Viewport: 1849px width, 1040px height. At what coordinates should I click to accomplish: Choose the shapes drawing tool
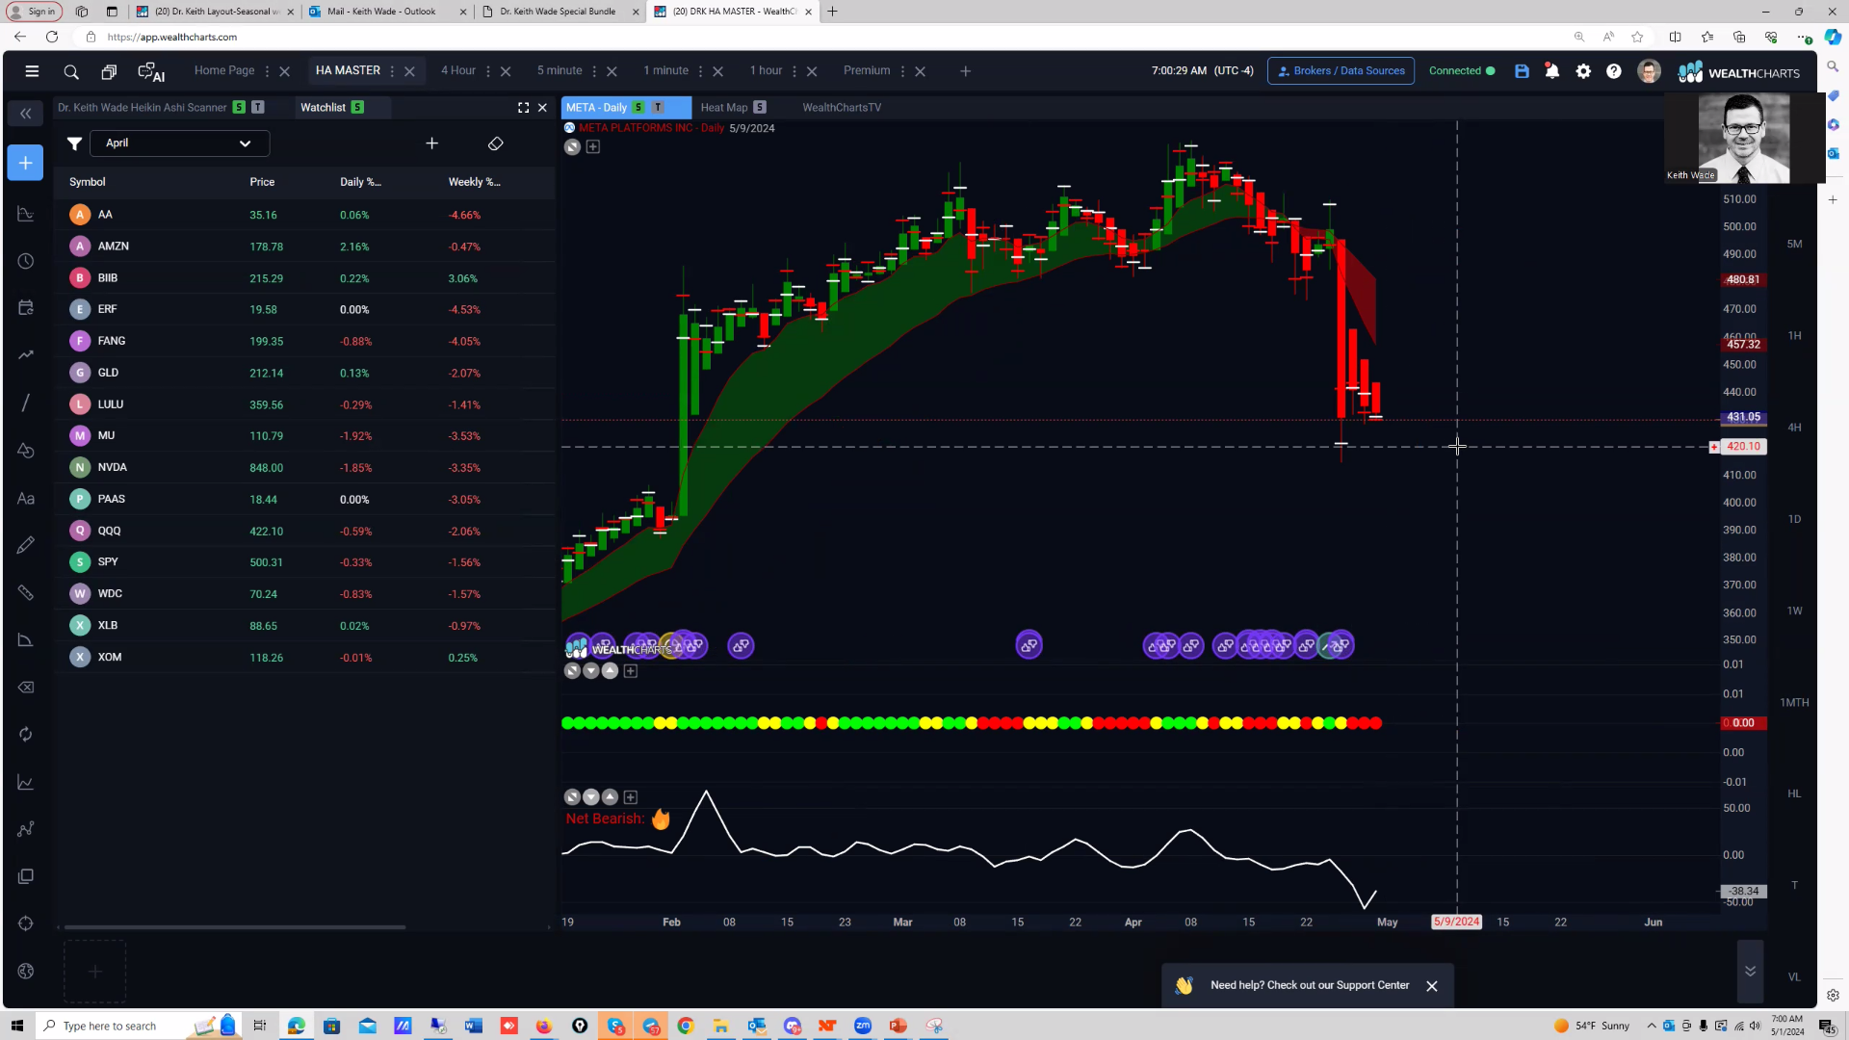pyautogui.click(x=26, y=450)
